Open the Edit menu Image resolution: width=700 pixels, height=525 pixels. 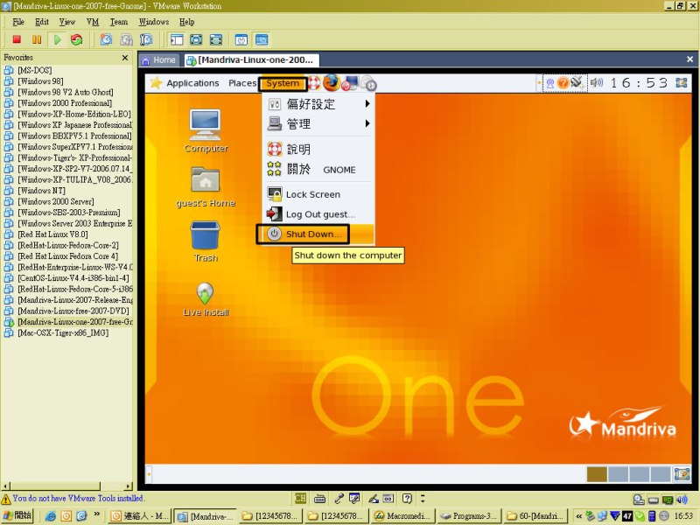tap(42, 22)
